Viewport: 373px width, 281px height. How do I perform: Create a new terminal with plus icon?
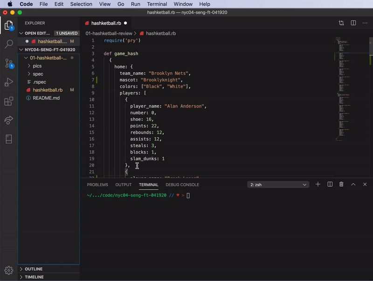click(318, 184)
